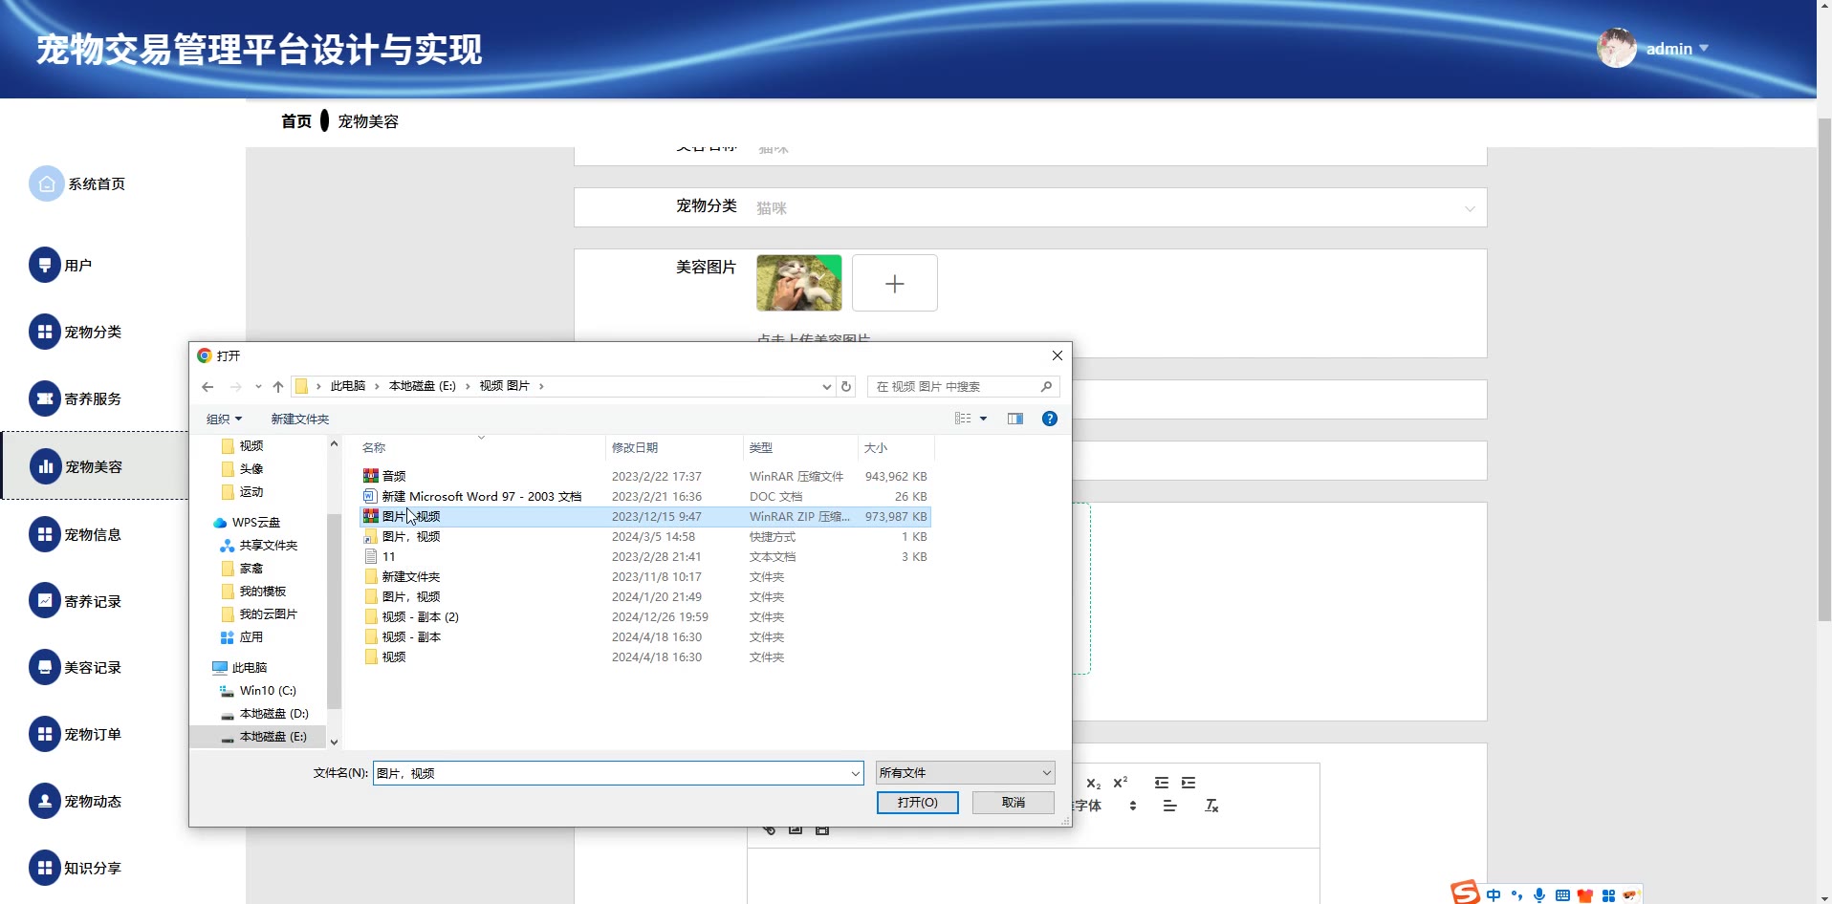Click the 取消 button
This screenshot has height=904, width=1832.
[x=1013, y=803]
